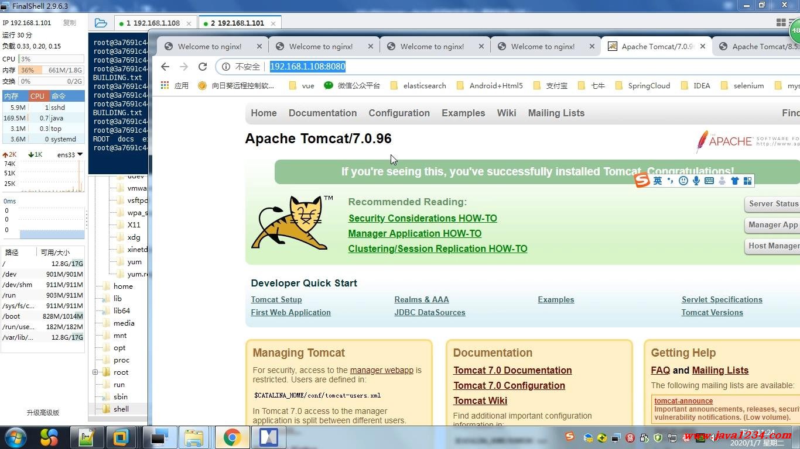Screen dimensions: 800x449
Task: Click the Server Status button
Action: click(773, 204)
